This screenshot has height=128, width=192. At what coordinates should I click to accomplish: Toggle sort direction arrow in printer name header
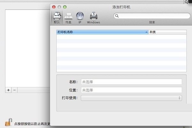147,32
